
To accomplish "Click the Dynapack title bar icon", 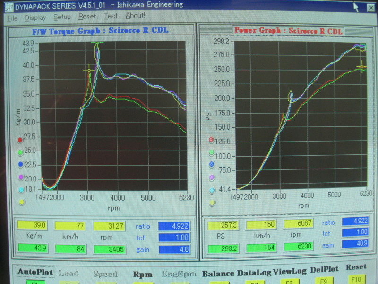I will tap(9, 8).
